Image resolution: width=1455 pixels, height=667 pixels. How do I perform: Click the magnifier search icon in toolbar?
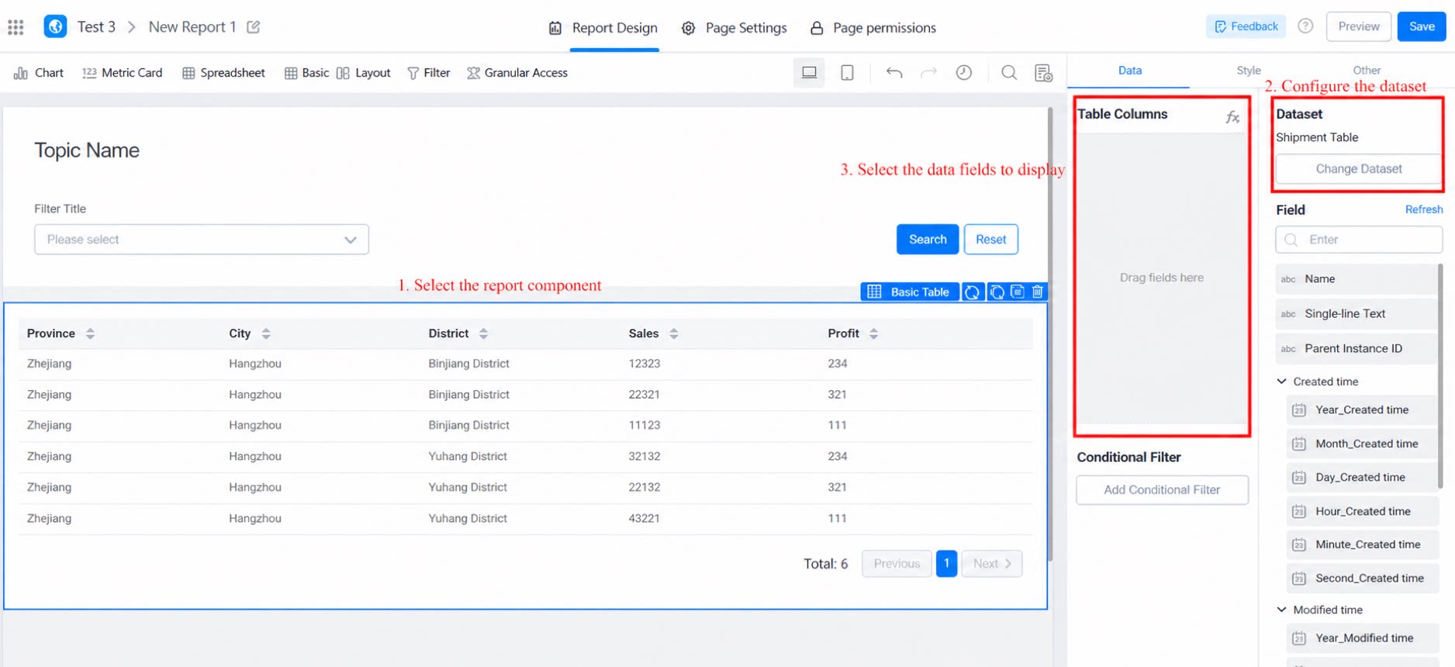1008,73
